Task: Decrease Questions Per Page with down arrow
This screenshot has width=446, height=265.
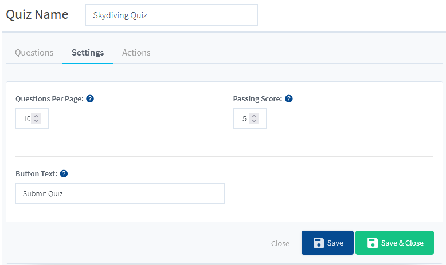Action: click(x=36, y=121)
